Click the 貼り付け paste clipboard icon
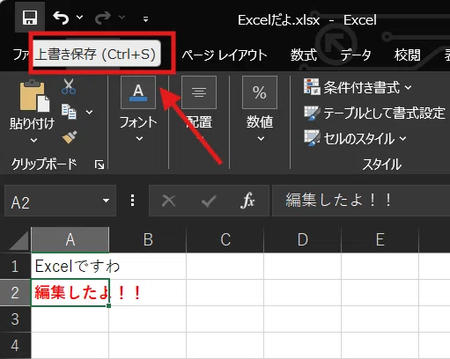Viewport: 450px width, 359px height. (34, 96)
